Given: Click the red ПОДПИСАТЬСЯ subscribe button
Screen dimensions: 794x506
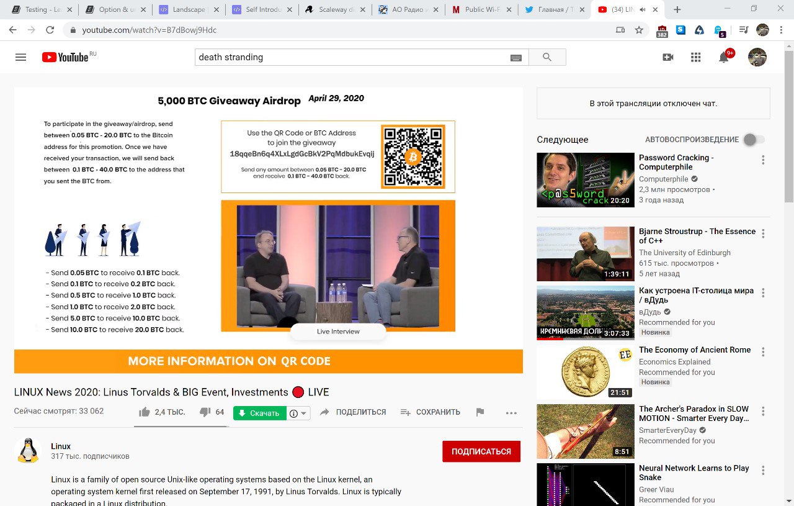Looking at the screenshot, I should coord(481,451).
